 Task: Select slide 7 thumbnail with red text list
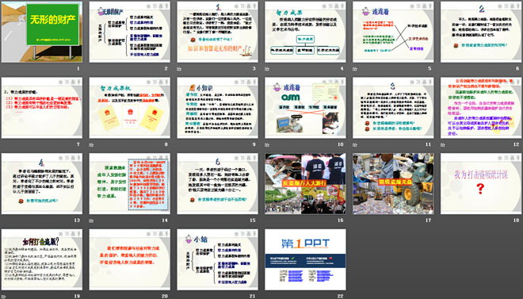tap(42, 108)
